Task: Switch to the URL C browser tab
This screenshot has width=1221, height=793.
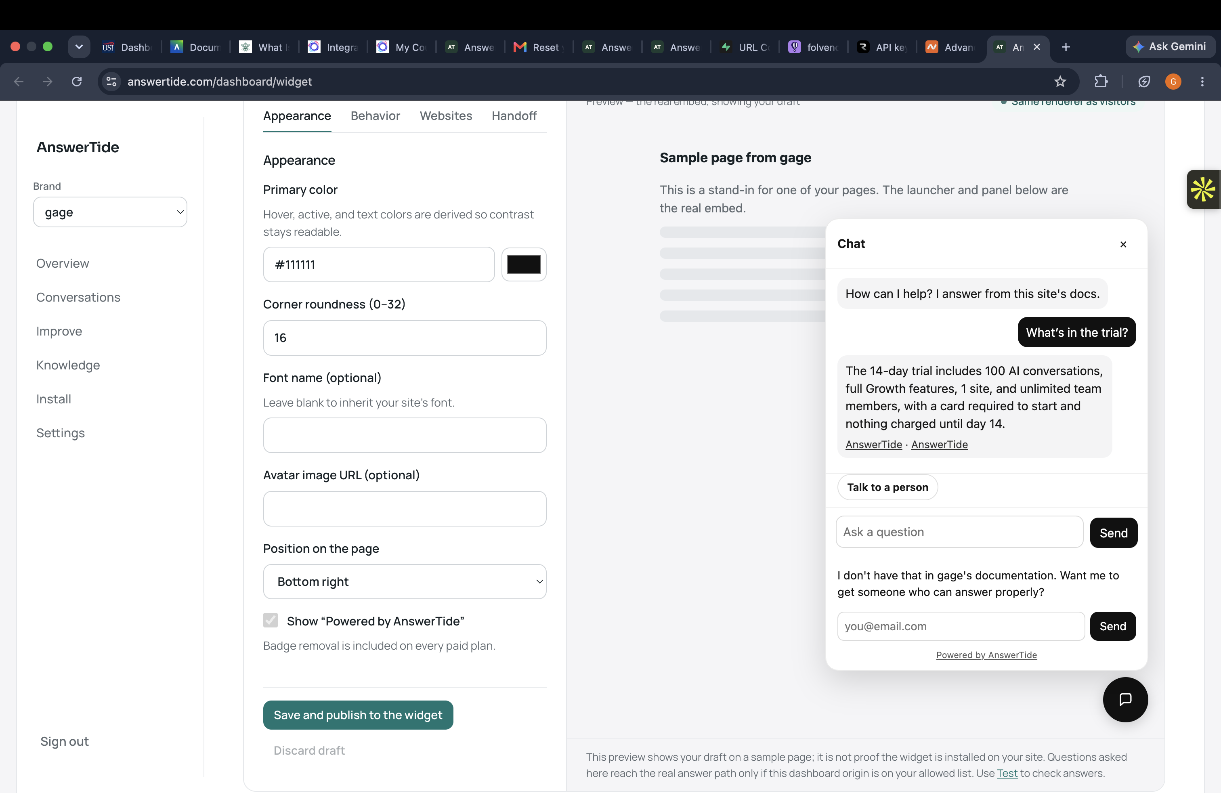Action: tap(745, 47)
